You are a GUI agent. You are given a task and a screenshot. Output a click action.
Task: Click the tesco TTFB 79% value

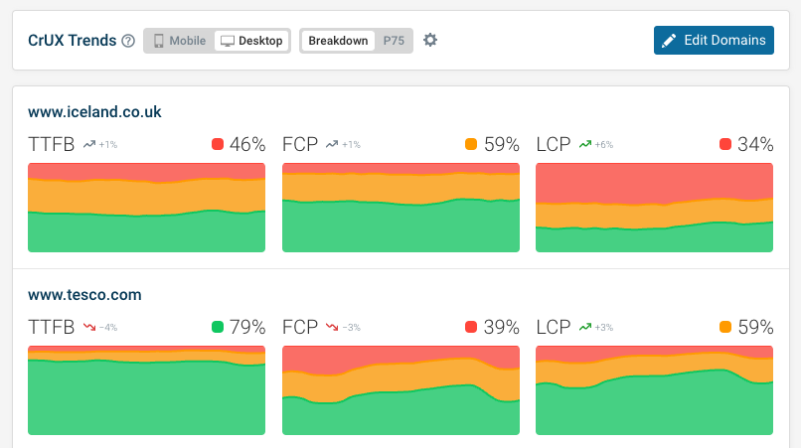(247, 328)
